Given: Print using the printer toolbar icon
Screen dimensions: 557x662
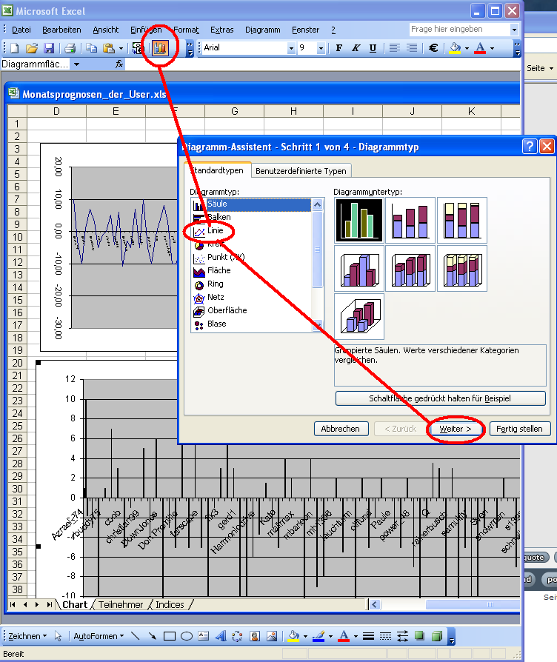Looking at the screenshot, I should point(70,47).
